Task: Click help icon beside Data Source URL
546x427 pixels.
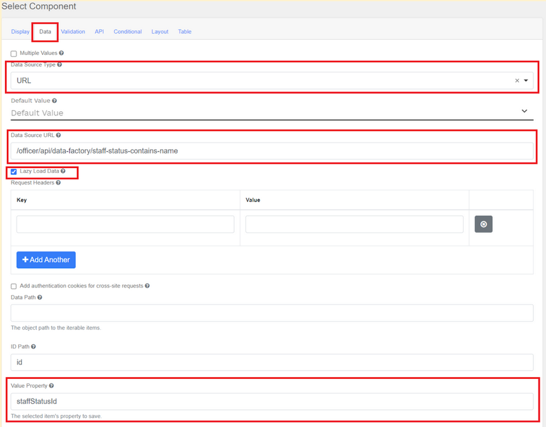Action: point(58,135)
